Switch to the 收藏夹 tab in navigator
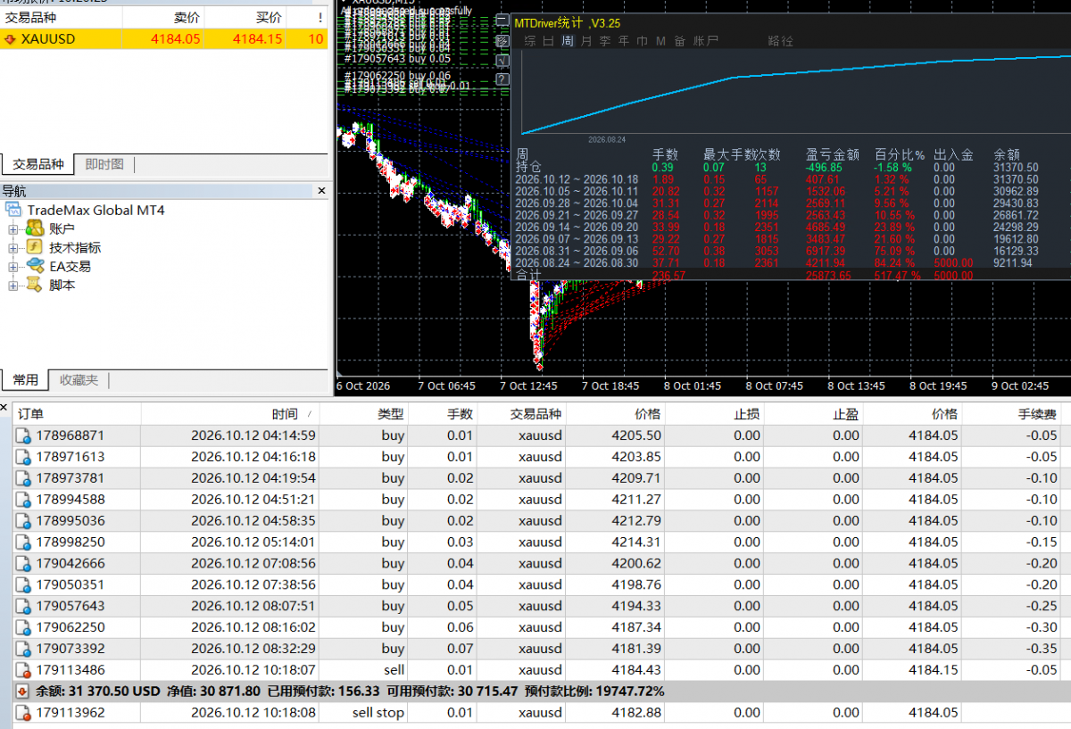 [79, 380]
